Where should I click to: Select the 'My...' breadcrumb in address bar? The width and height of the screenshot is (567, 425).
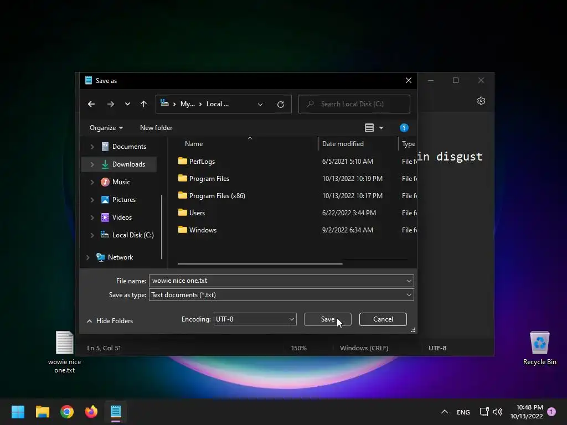(188, 104)
